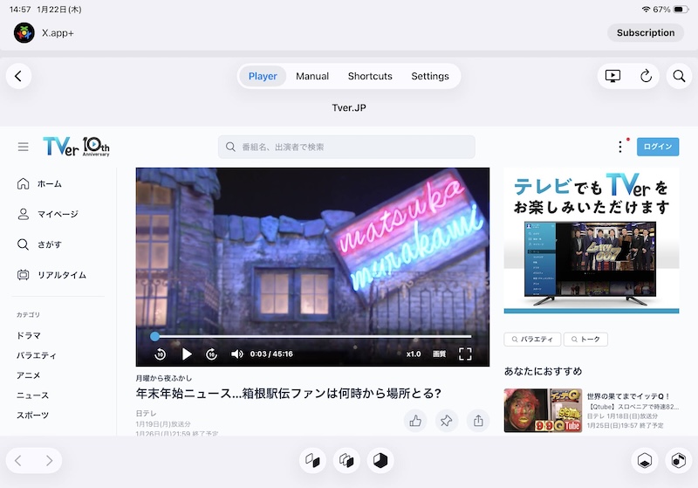Click the トーク search tag
The image size is (698, 488).
(585, 340)
